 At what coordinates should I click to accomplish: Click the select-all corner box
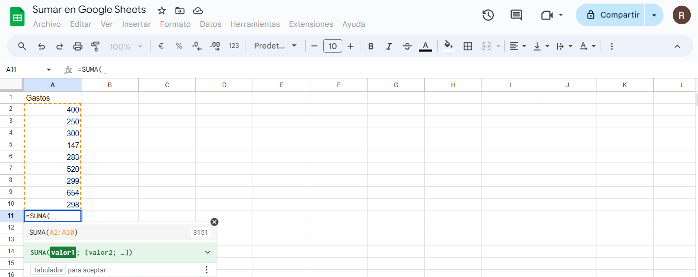[x=11, y=85]
